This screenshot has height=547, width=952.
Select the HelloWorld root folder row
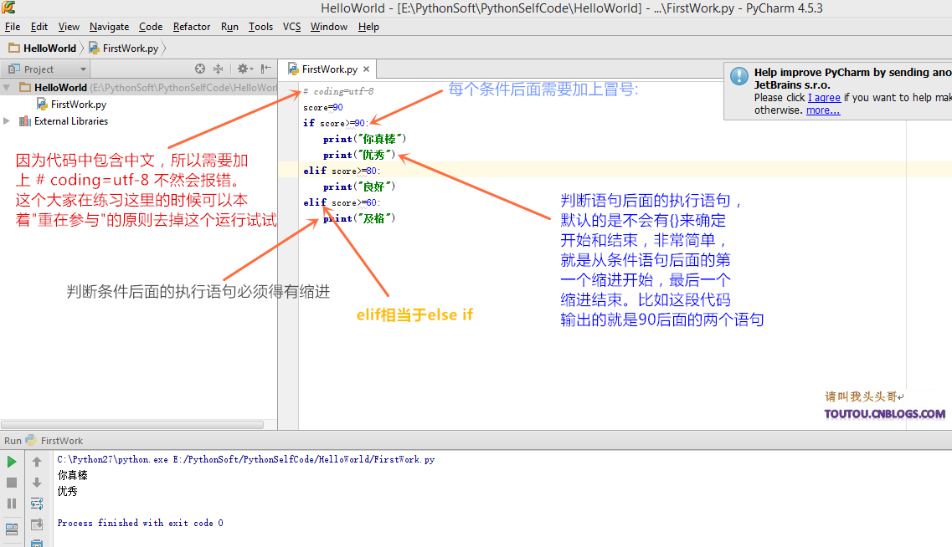tap(138, 87)
